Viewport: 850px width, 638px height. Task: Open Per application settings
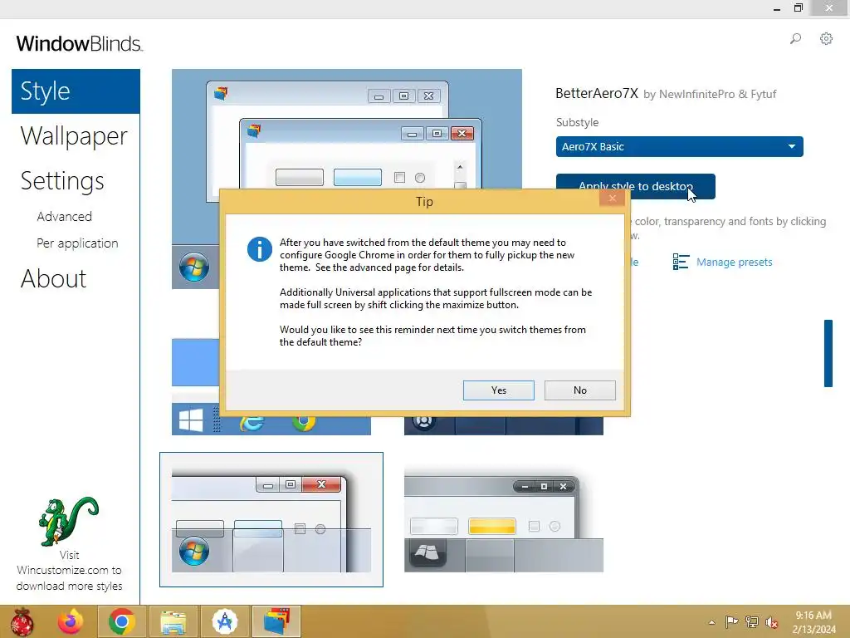coord(77,243)
